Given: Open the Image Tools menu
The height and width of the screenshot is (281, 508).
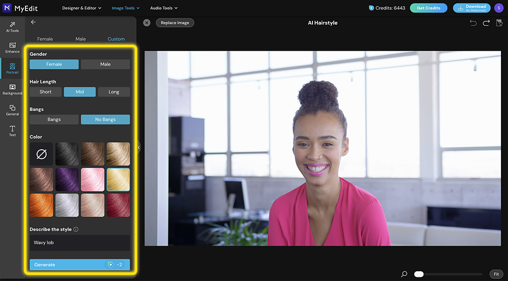Looking at the screenshot, I should tap(125, 8).
